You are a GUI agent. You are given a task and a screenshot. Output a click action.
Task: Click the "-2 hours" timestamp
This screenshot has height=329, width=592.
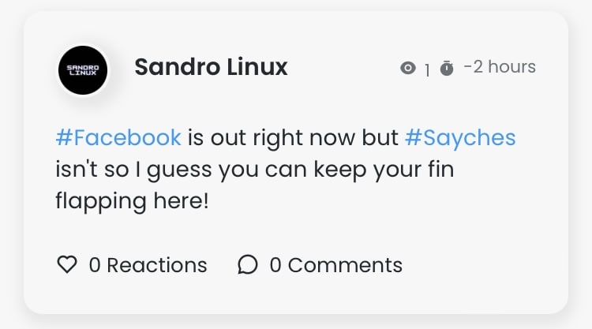point(500,67)
